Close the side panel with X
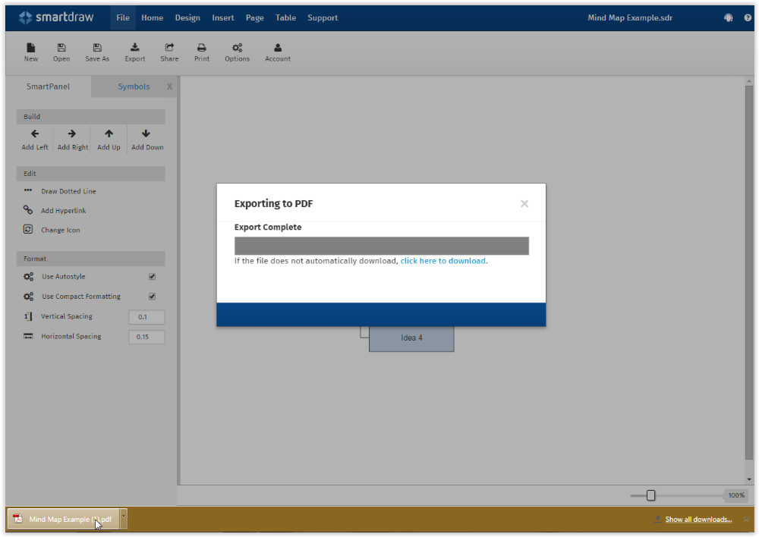759x537 pixels. (x=169, y=86)
